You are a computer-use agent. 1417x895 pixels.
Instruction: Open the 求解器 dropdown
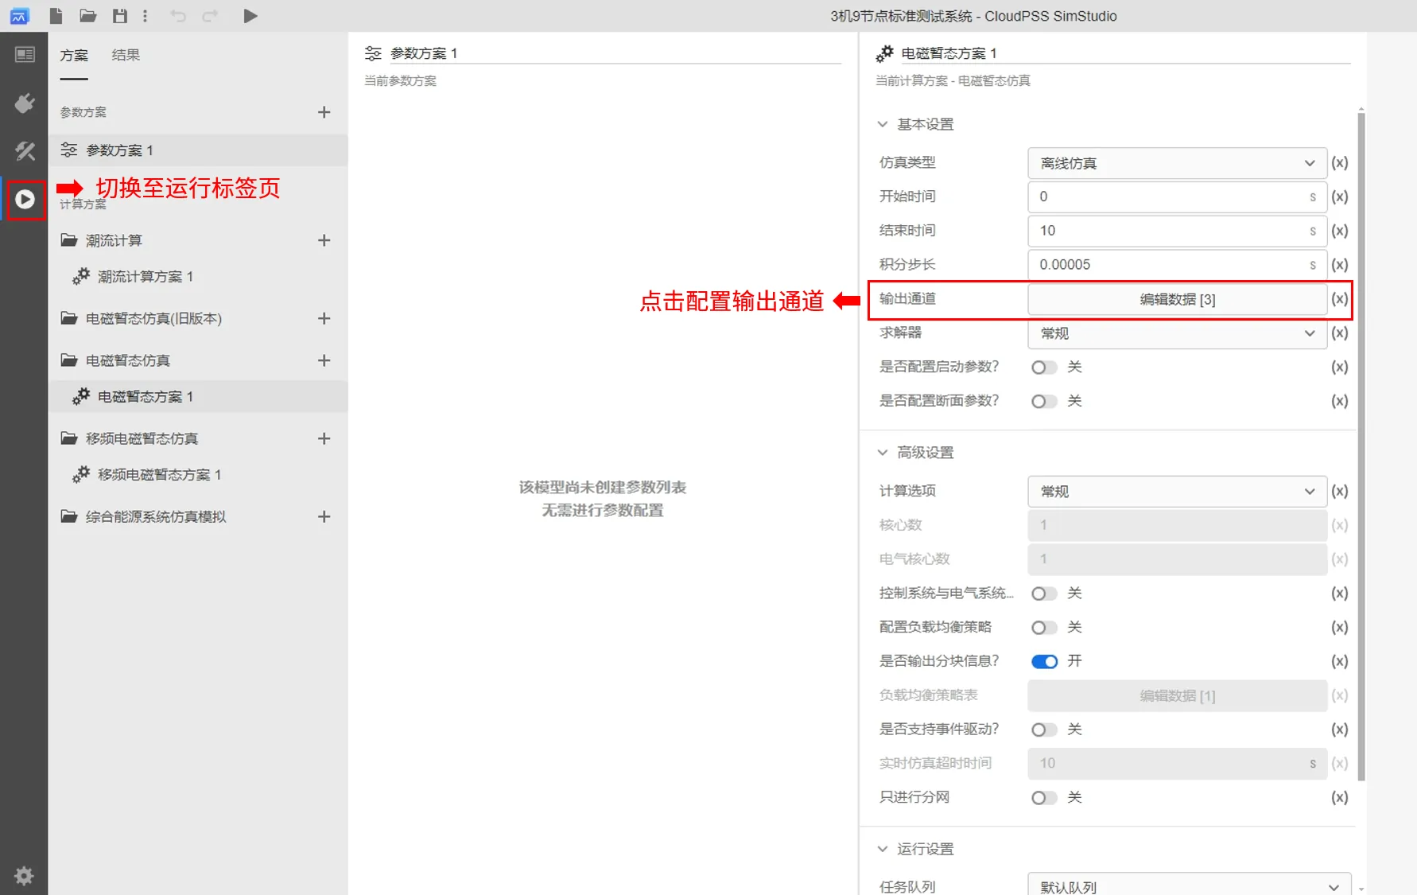(1177, 333)
